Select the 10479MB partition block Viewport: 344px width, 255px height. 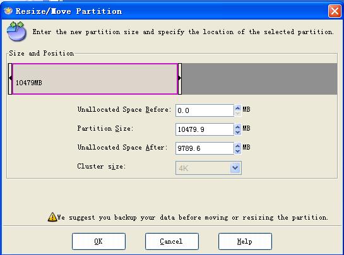[95, 79]
